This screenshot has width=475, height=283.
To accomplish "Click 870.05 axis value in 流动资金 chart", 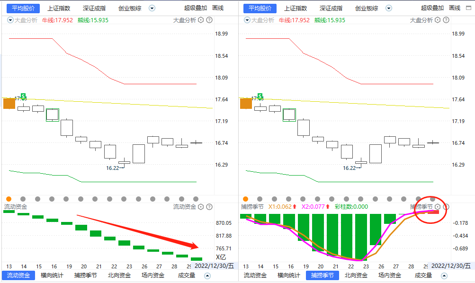I will coord(224,223).
